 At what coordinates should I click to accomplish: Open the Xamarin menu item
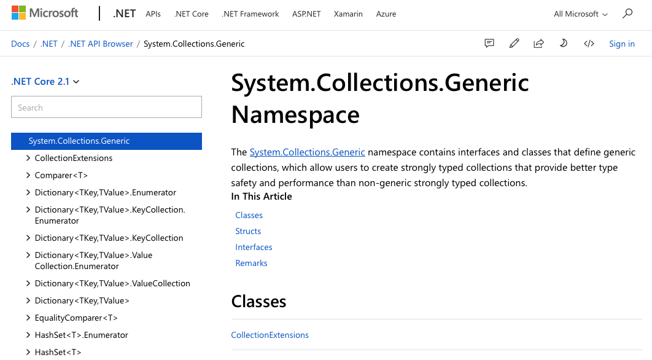pos(348,14)
